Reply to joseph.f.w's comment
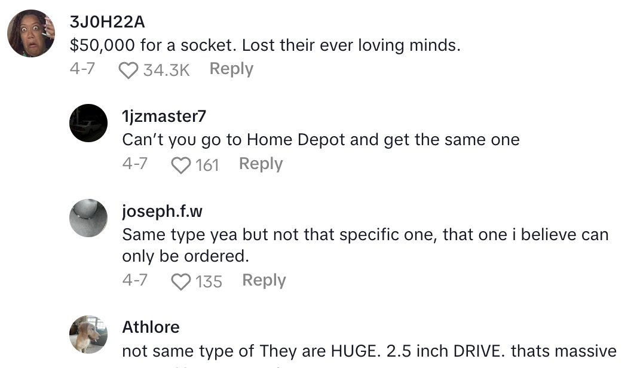Image resolution: width=637 pixels, height=368 pixels. coord(264,280)
